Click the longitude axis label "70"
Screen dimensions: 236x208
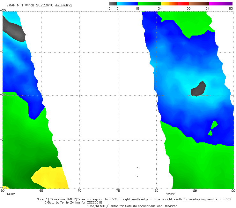tap(79, 191)
